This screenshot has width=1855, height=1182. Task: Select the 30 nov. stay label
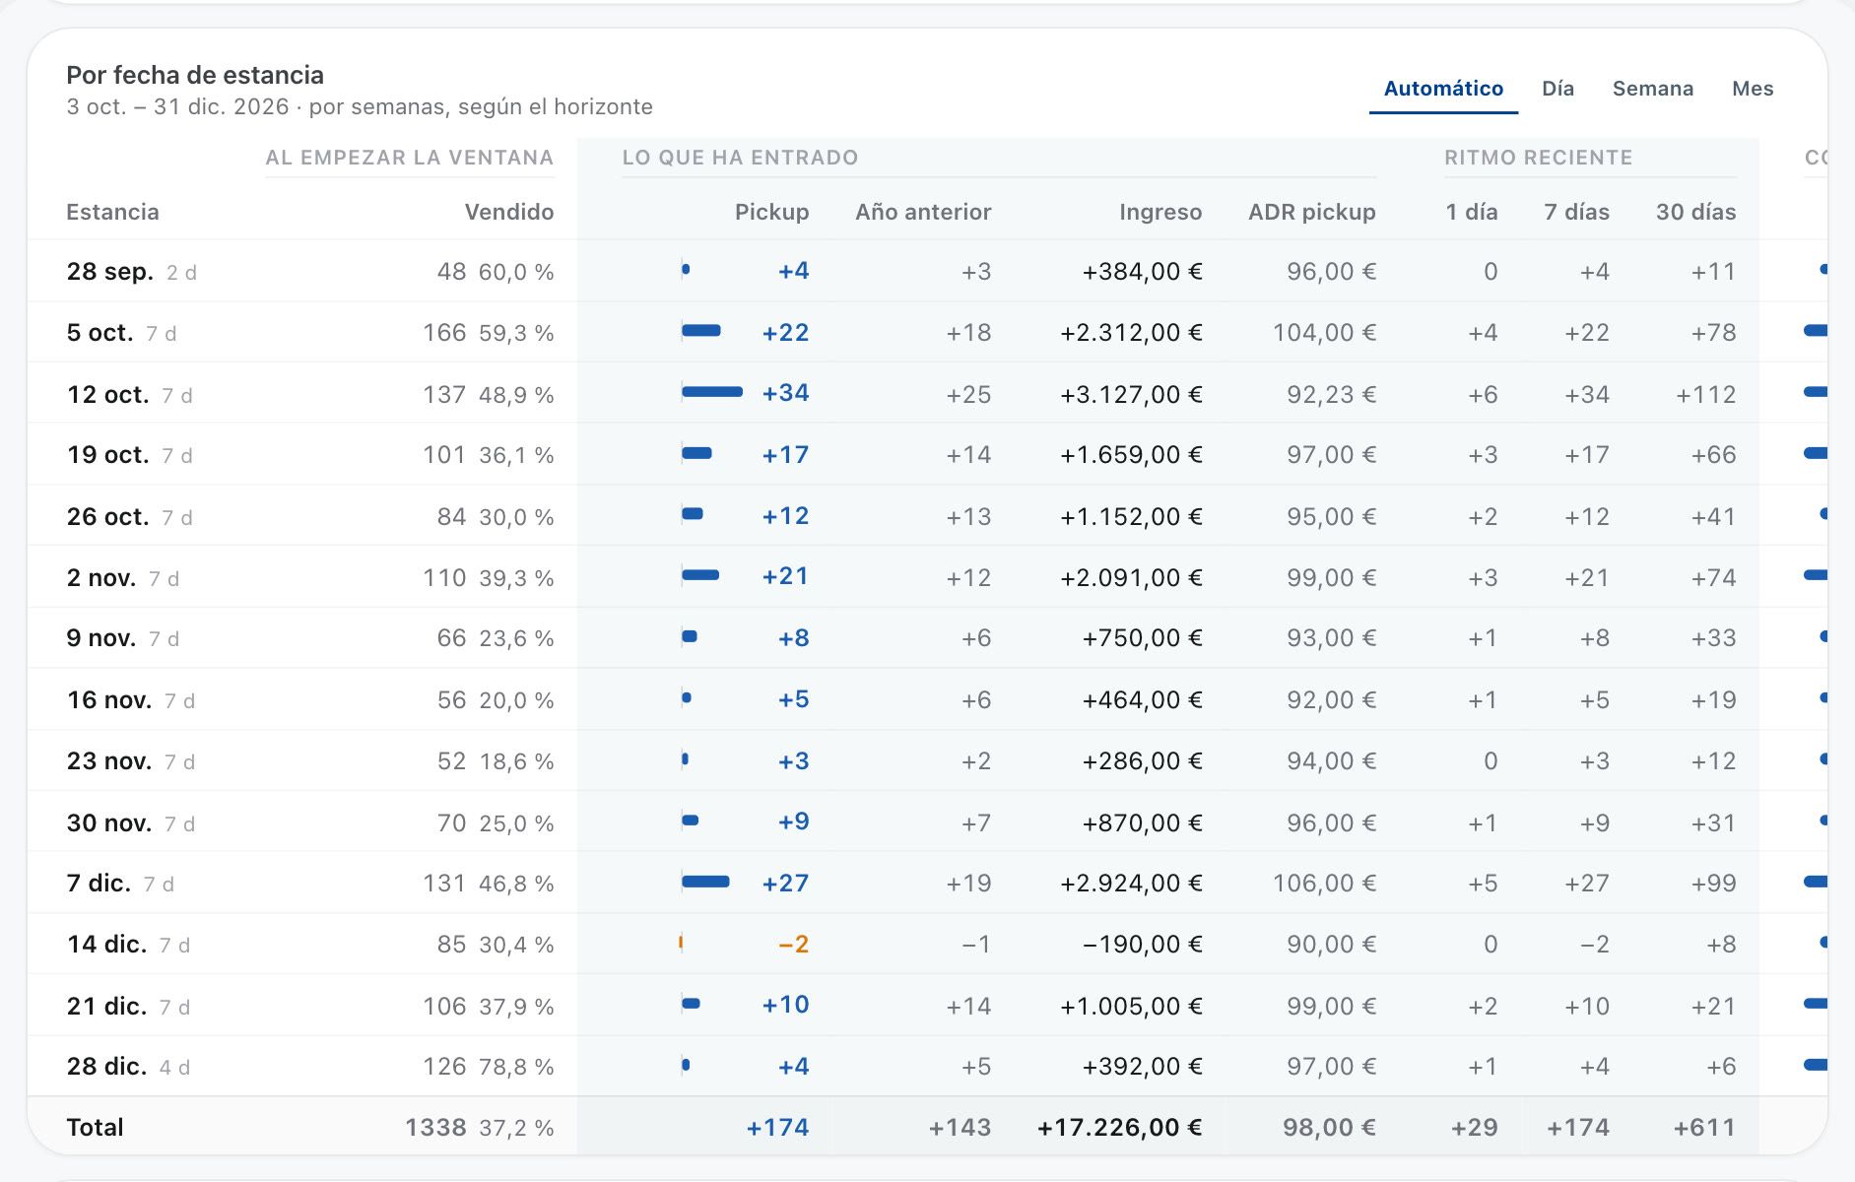(108, 822)
